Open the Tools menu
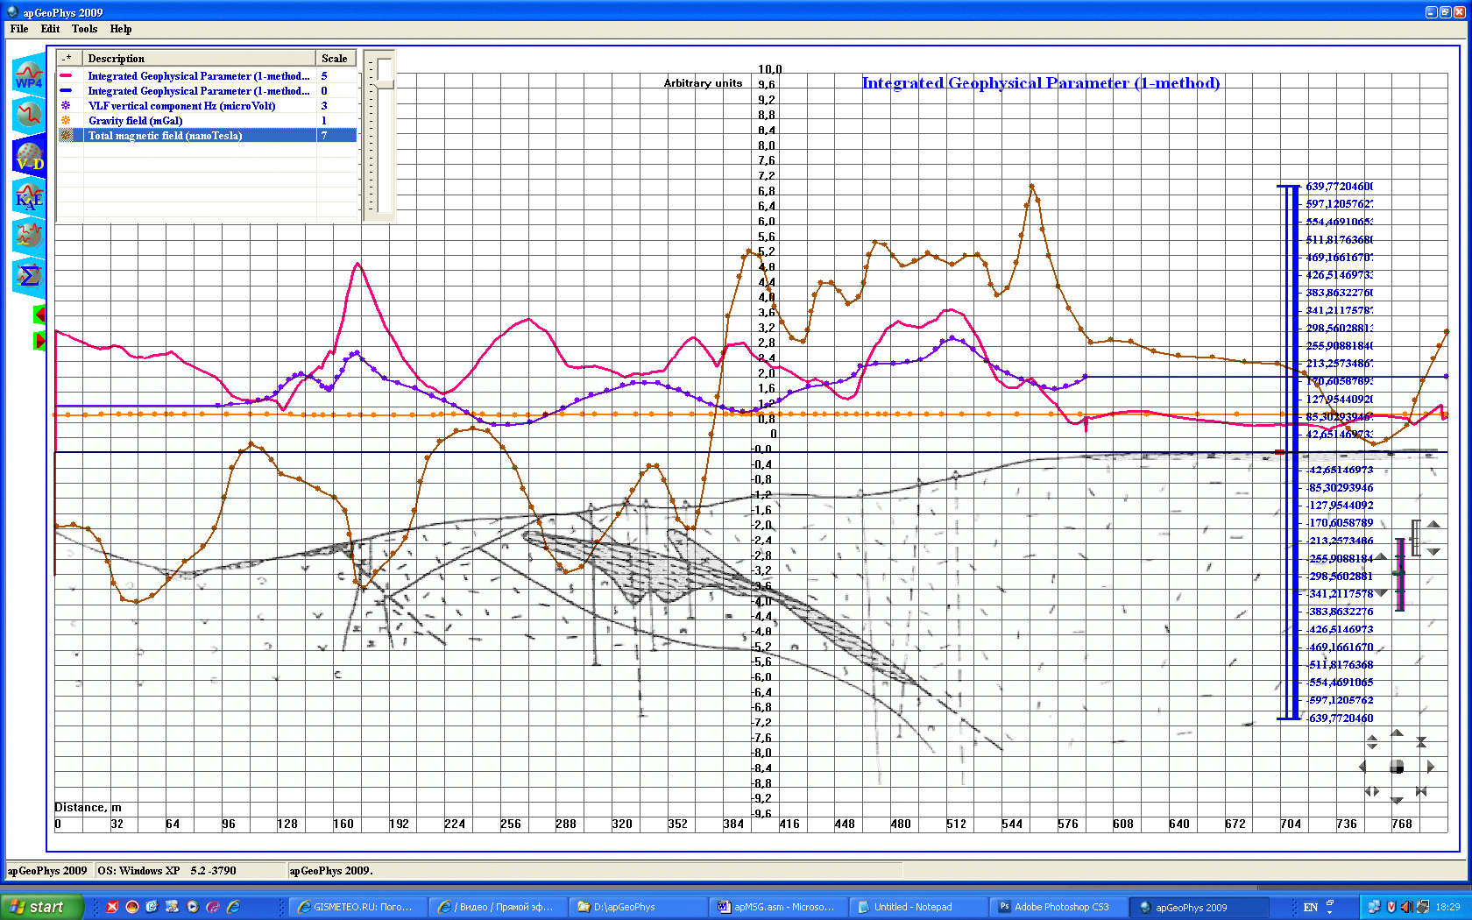Viewport: 1472px width, 920px height. pos(84,29)
